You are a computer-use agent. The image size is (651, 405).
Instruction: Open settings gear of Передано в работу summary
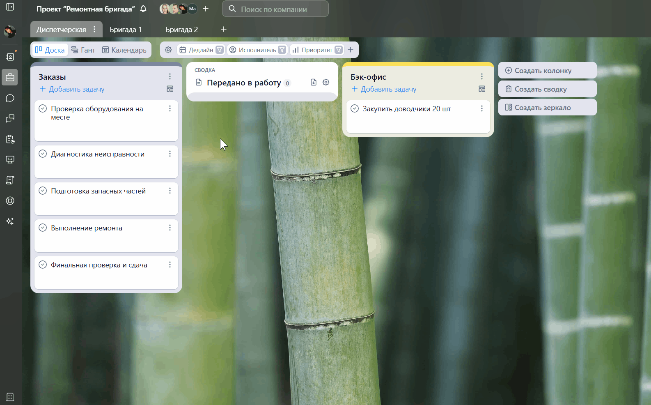tap(326, 82)
